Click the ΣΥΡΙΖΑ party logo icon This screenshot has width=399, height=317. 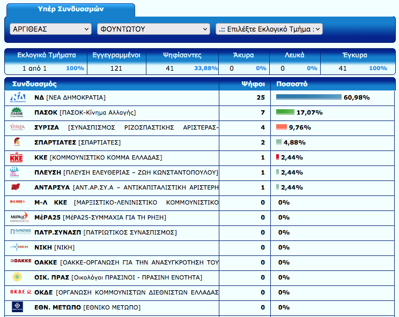coord(18,127)
